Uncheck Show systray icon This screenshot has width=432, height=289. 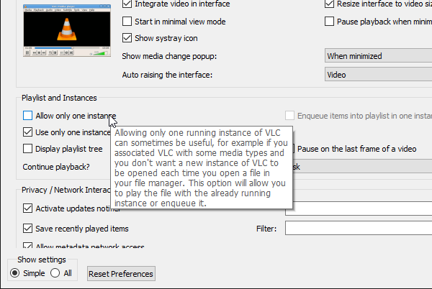click(128, 38)
